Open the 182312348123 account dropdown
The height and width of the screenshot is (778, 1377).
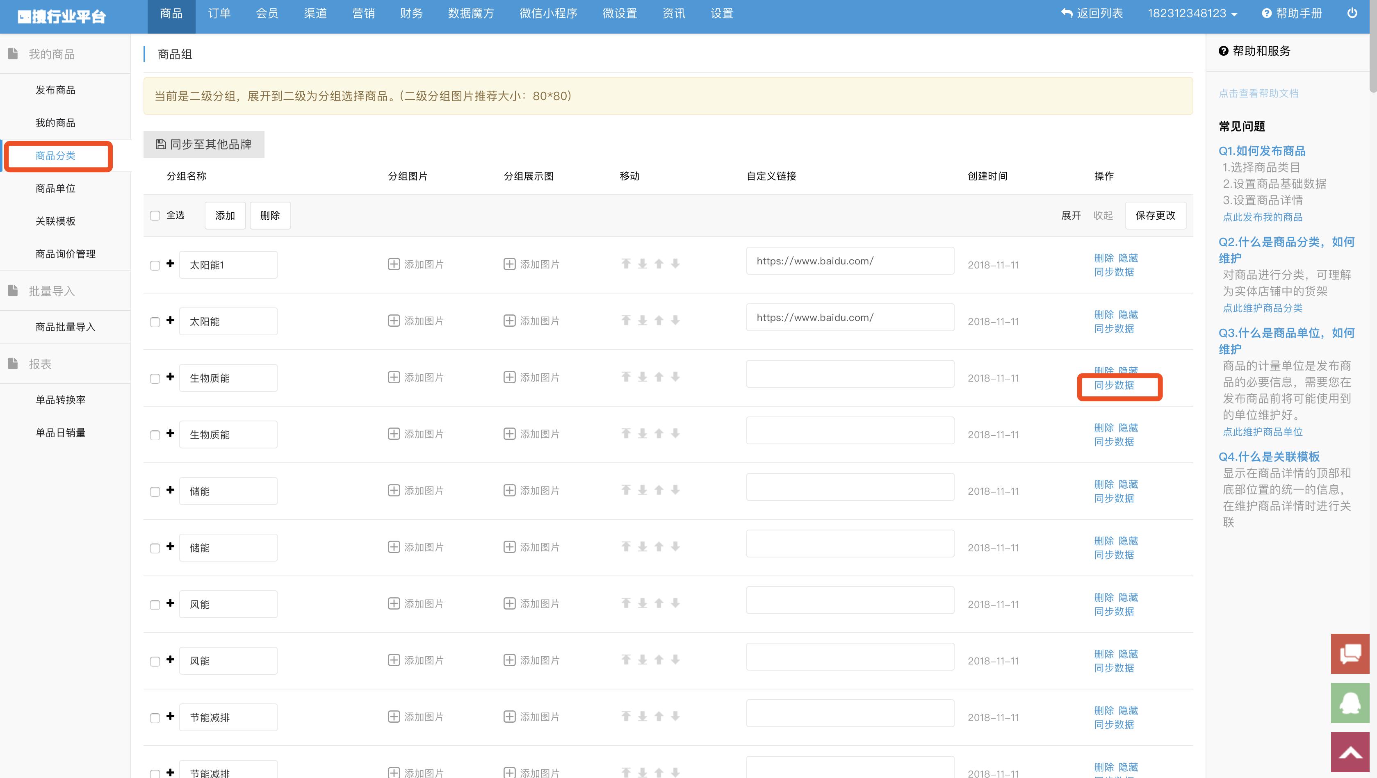[1192, 14]
